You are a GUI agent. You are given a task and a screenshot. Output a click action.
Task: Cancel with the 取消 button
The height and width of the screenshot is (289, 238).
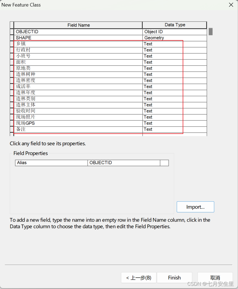215,278
